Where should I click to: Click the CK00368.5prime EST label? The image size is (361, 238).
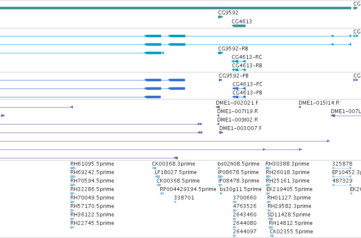tap(178, 181)
